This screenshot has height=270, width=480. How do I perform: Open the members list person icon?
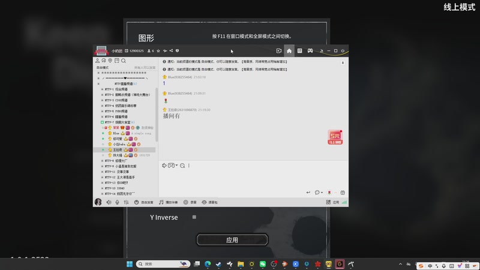click(97, 61)
